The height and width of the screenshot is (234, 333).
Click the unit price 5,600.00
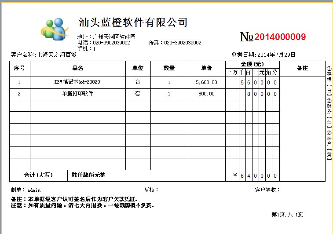206,82
